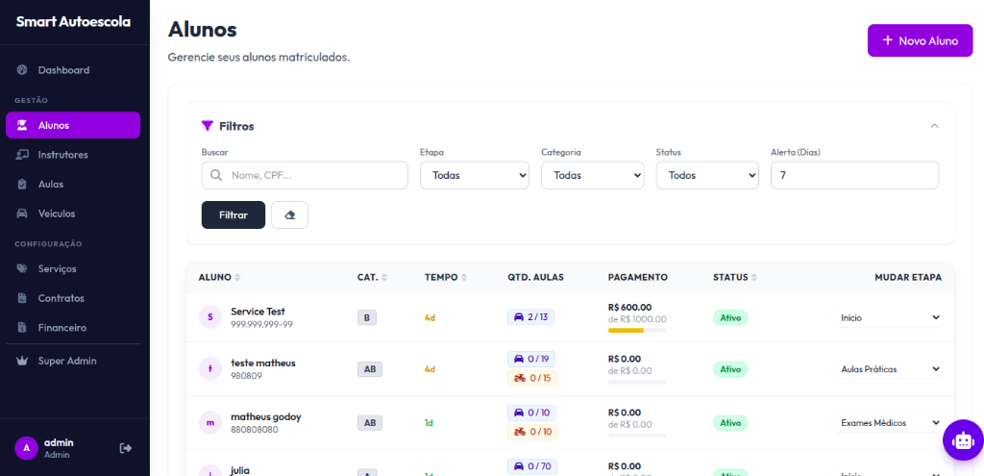The width and height of the screenshot is (984, 476).
Task: Click the Veículos car icon in sidebar
Action: tap(22, 213)
